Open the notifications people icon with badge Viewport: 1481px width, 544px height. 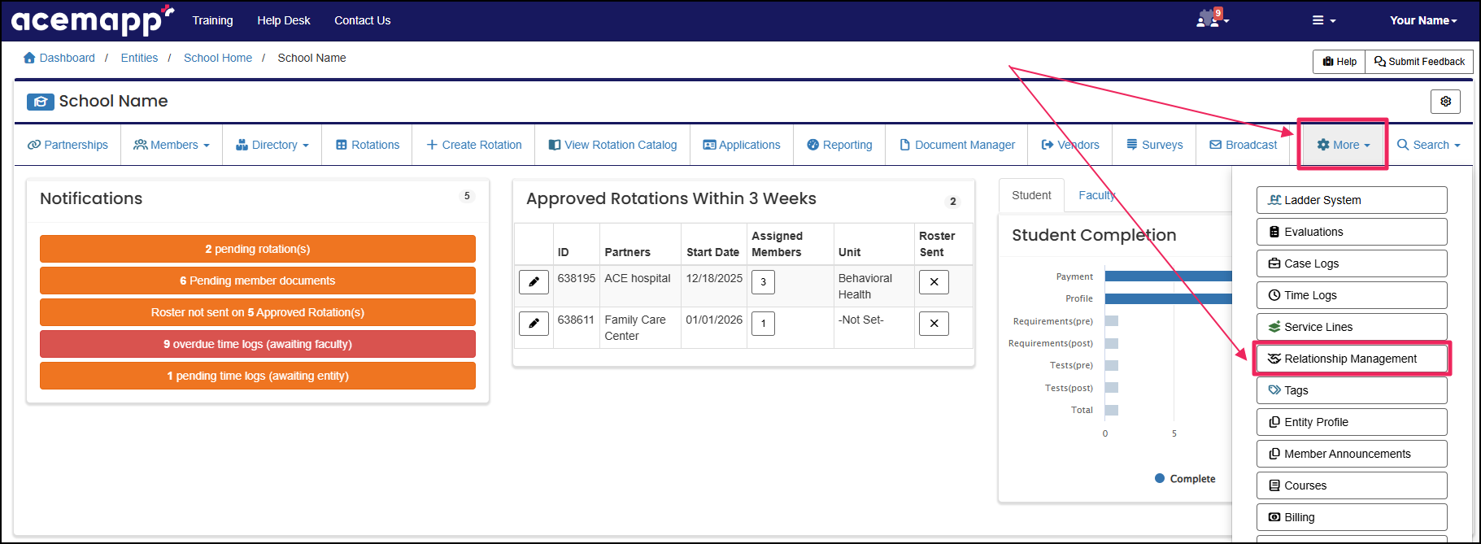coord(1209,20)
